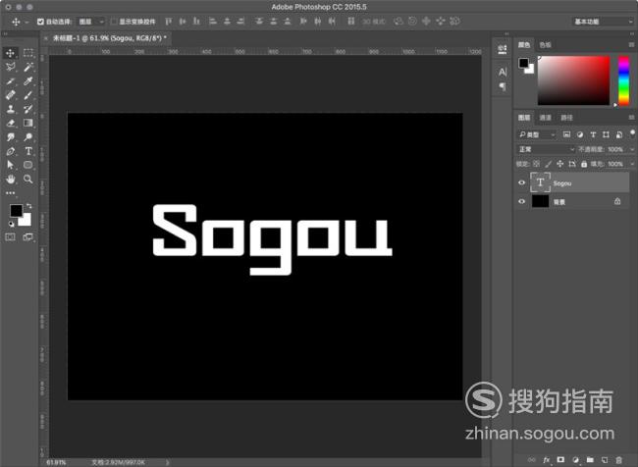Create new fill or adjustment layer
This screenshot has height=467, width=638.
pos(575,460)
